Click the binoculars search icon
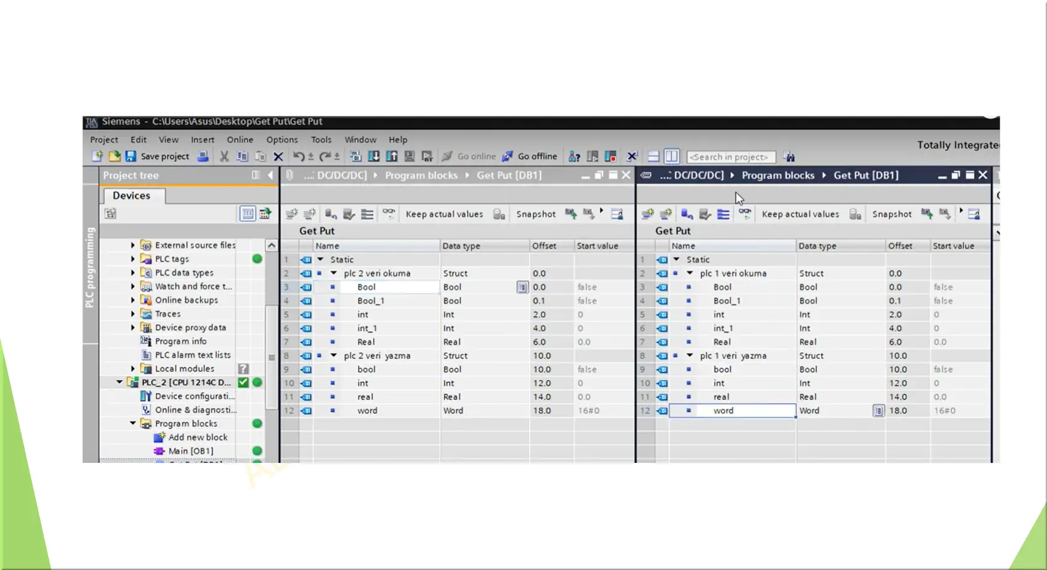The height and width of the screenshot is (570, 1047). pos(790,157)
